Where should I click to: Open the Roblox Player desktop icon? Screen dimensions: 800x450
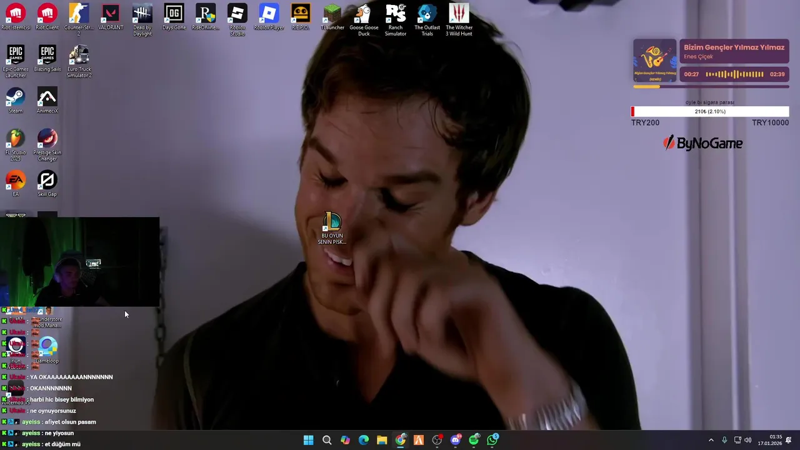pos(269,17)
